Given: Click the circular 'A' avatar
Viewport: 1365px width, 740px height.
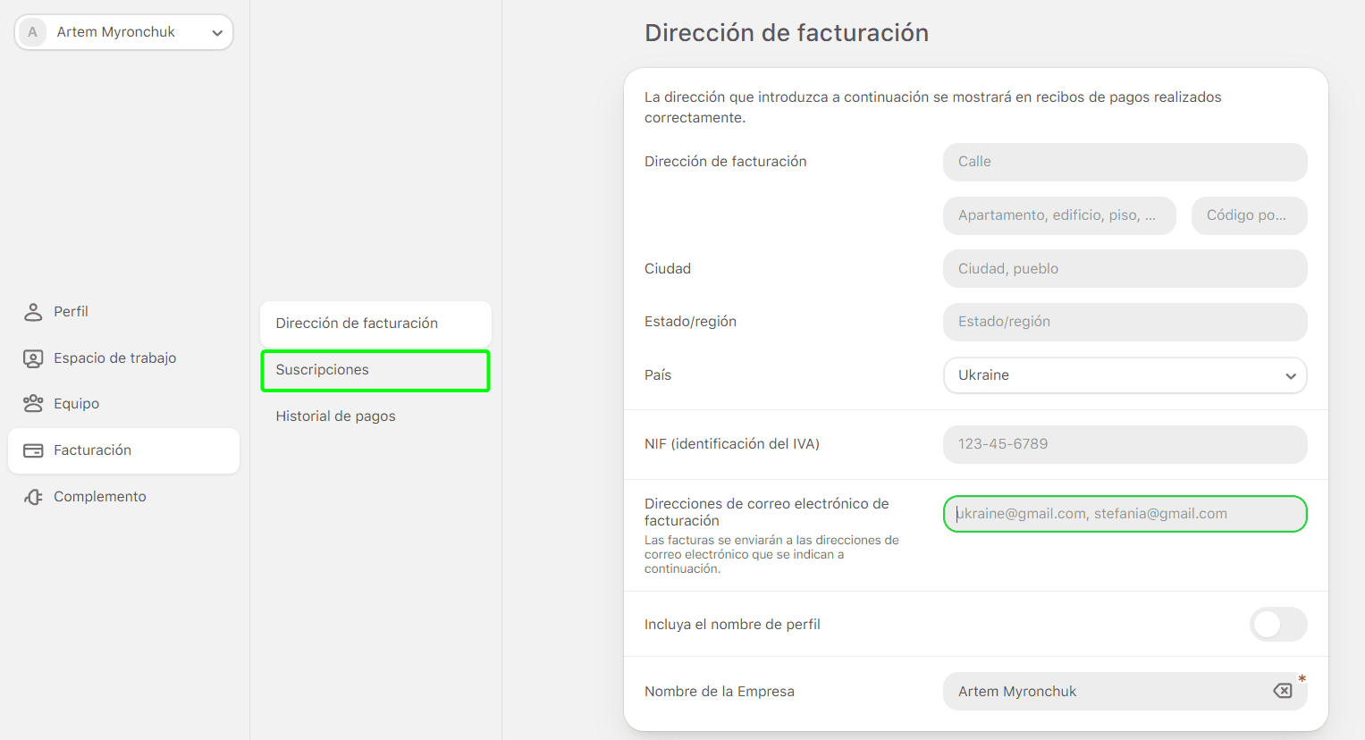Looking at the screenshot, I should pyautogui.click(x=32, y=31).
